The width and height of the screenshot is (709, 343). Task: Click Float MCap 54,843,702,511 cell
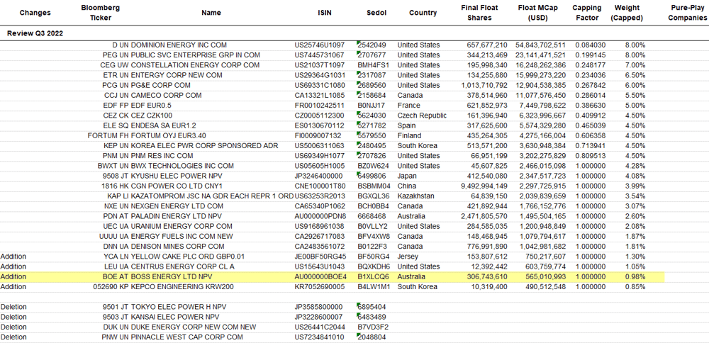542,45
